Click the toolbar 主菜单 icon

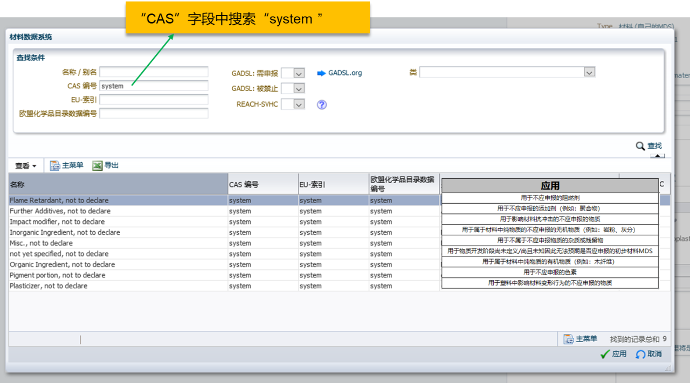pos(55,165)
